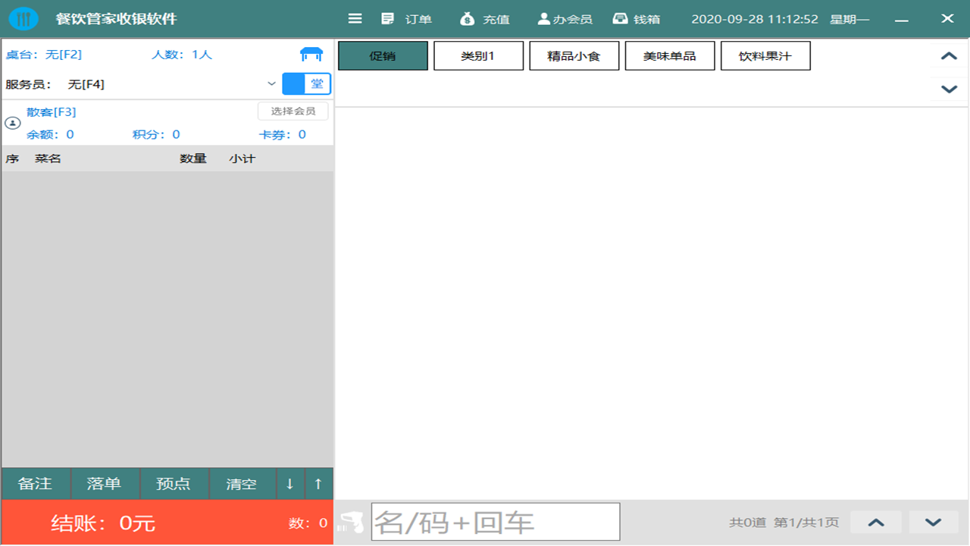Minimize the cashier window
Screen dimensions: 970x546
(x=901, y=19)
